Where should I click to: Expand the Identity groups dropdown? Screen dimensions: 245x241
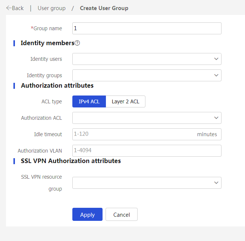147,75
